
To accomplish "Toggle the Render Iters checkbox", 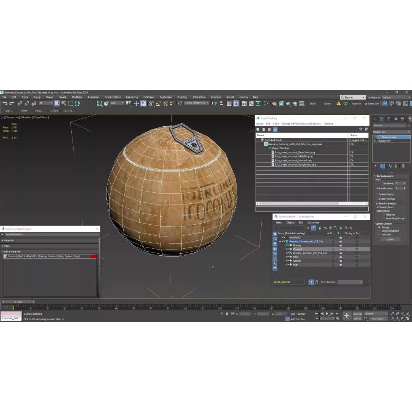I will pos(378,188).
